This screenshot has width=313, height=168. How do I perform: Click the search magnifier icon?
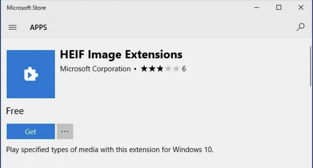point(301,27)
